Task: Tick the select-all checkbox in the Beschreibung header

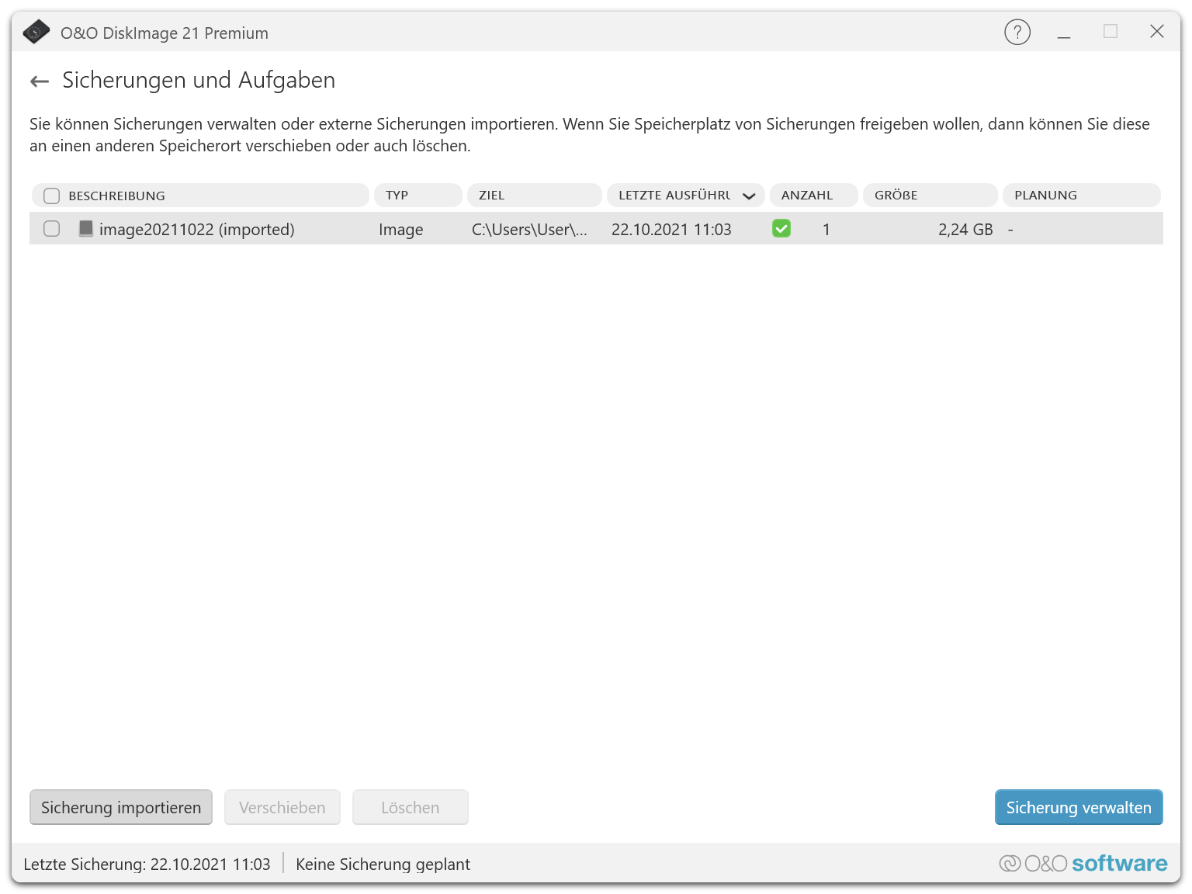Action: pyautogui.click(x=52, y=196)
